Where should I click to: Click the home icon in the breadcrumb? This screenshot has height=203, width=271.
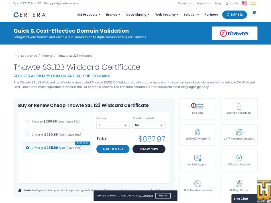pos(15,56)
